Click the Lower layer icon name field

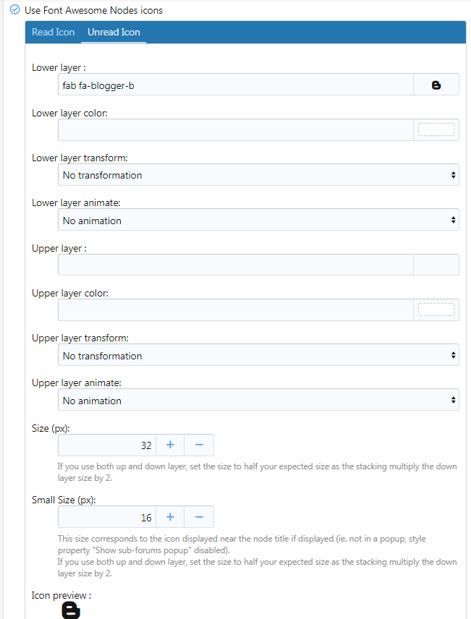(x=235, y=85)
